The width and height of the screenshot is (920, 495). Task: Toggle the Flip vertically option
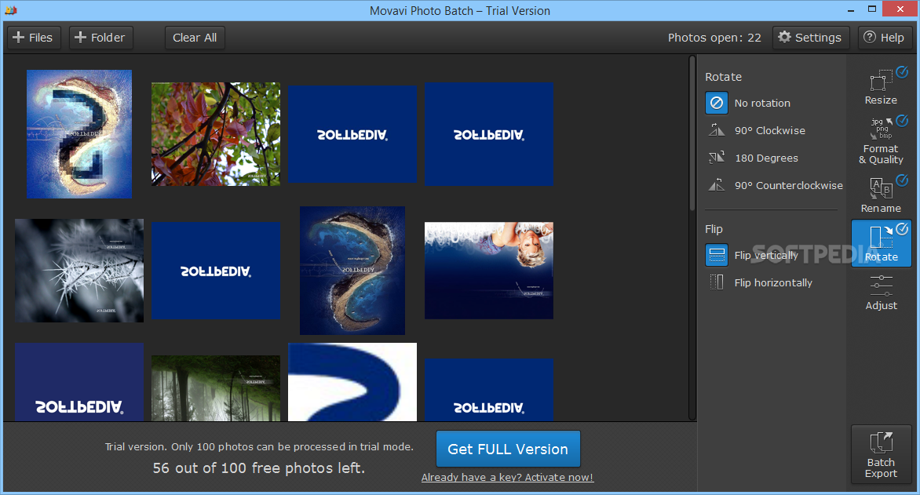(x=751, y=255)
